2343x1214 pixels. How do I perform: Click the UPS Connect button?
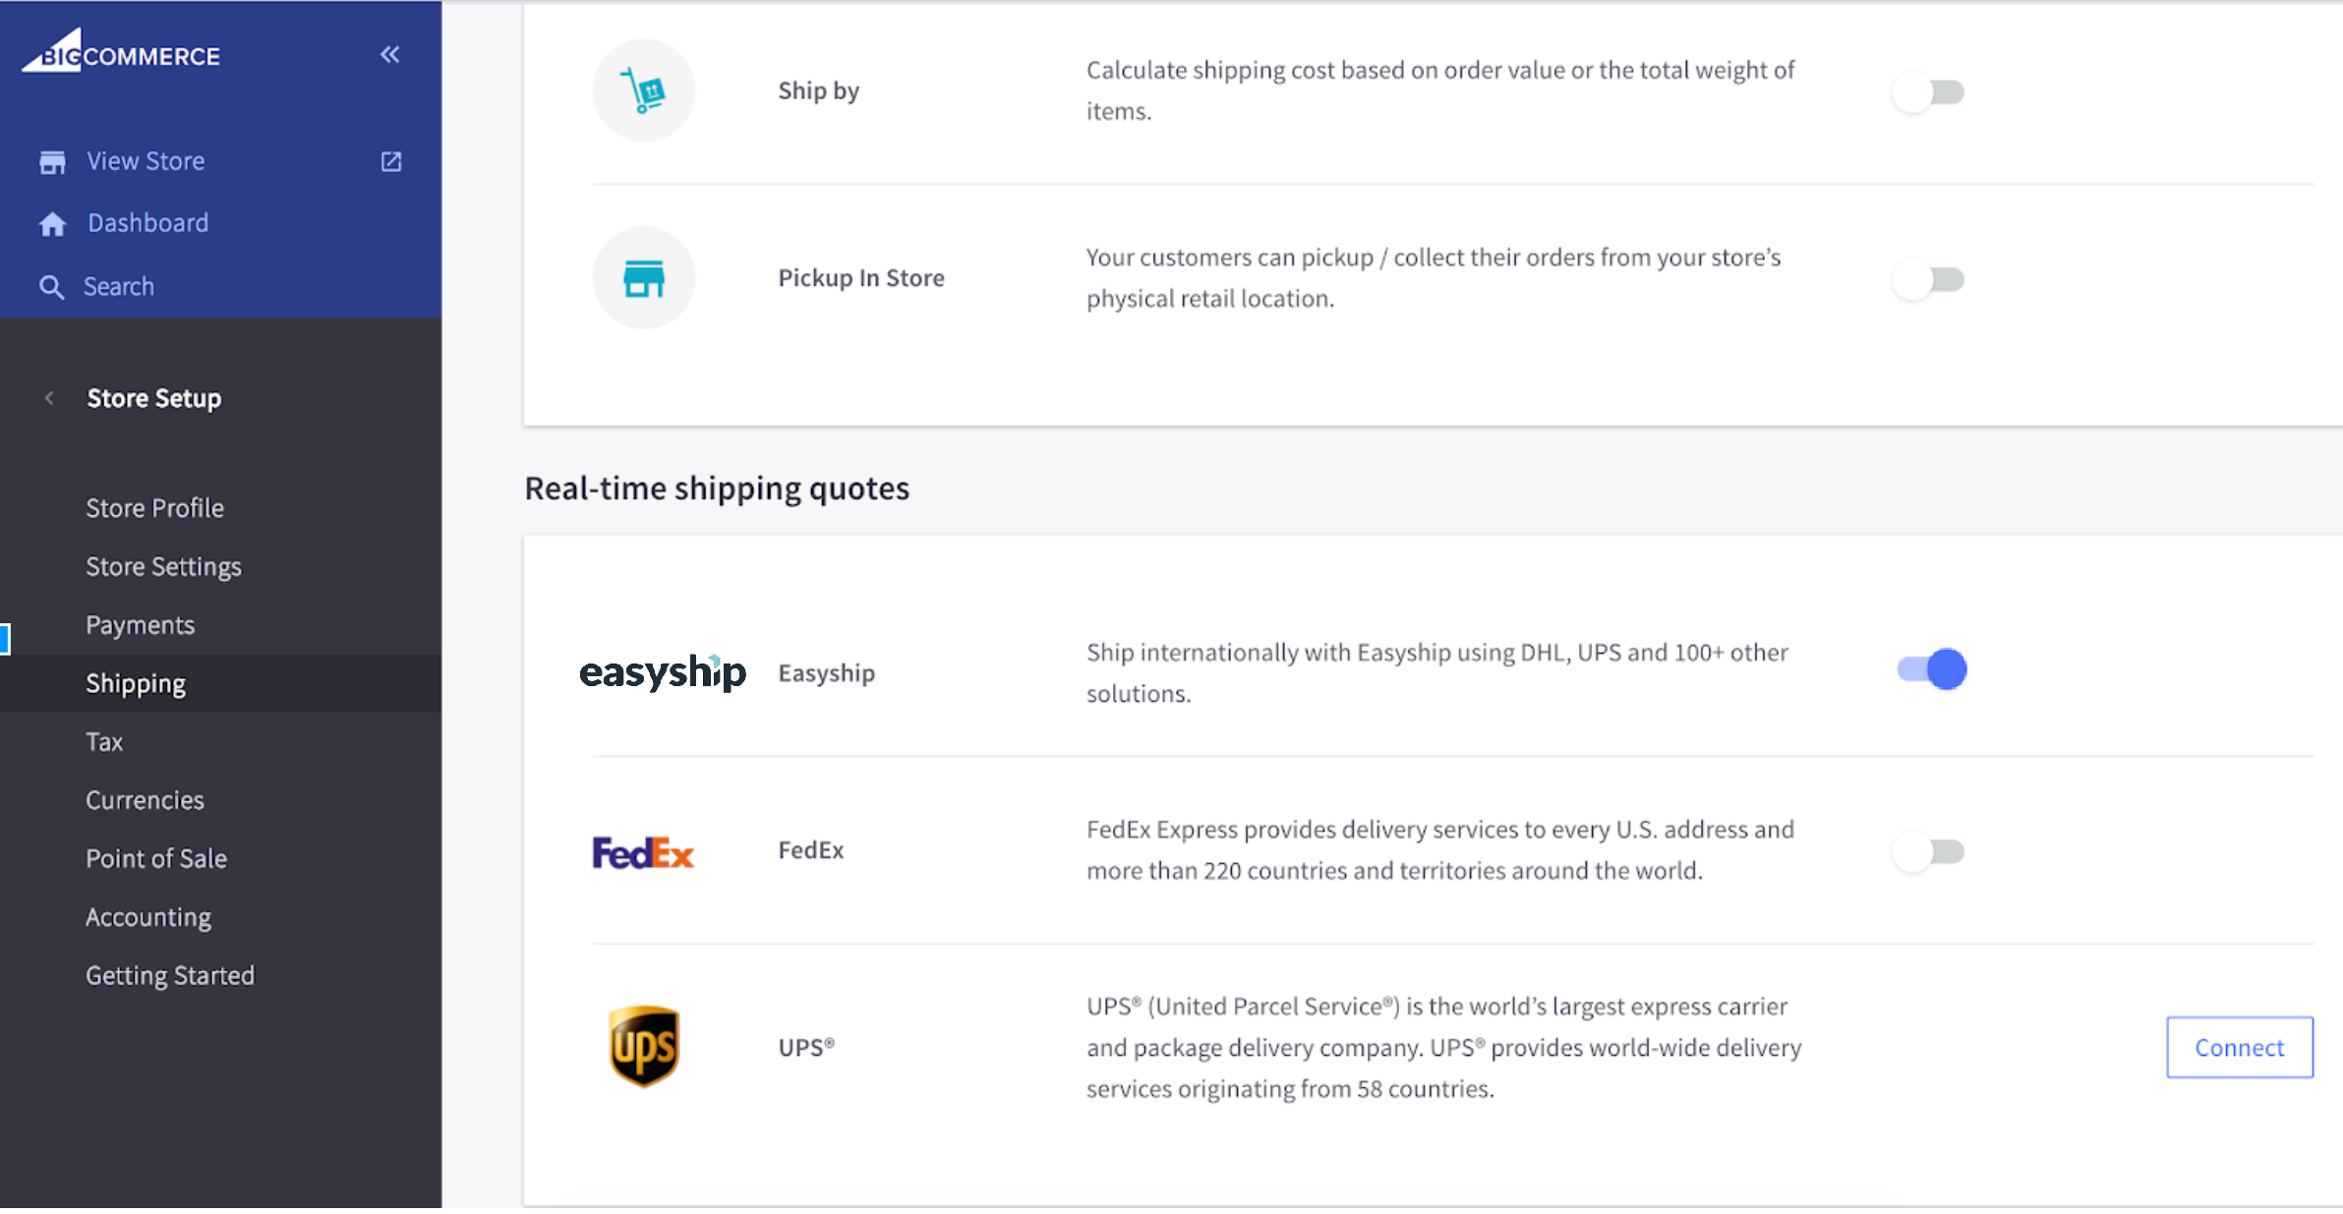tap(2240, 1047)
